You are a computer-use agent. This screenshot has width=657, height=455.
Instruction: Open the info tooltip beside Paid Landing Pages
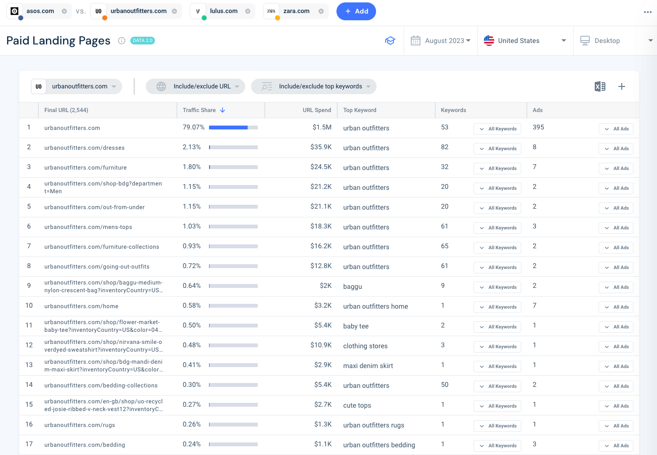pyautogui.click(x=121, y=41)
